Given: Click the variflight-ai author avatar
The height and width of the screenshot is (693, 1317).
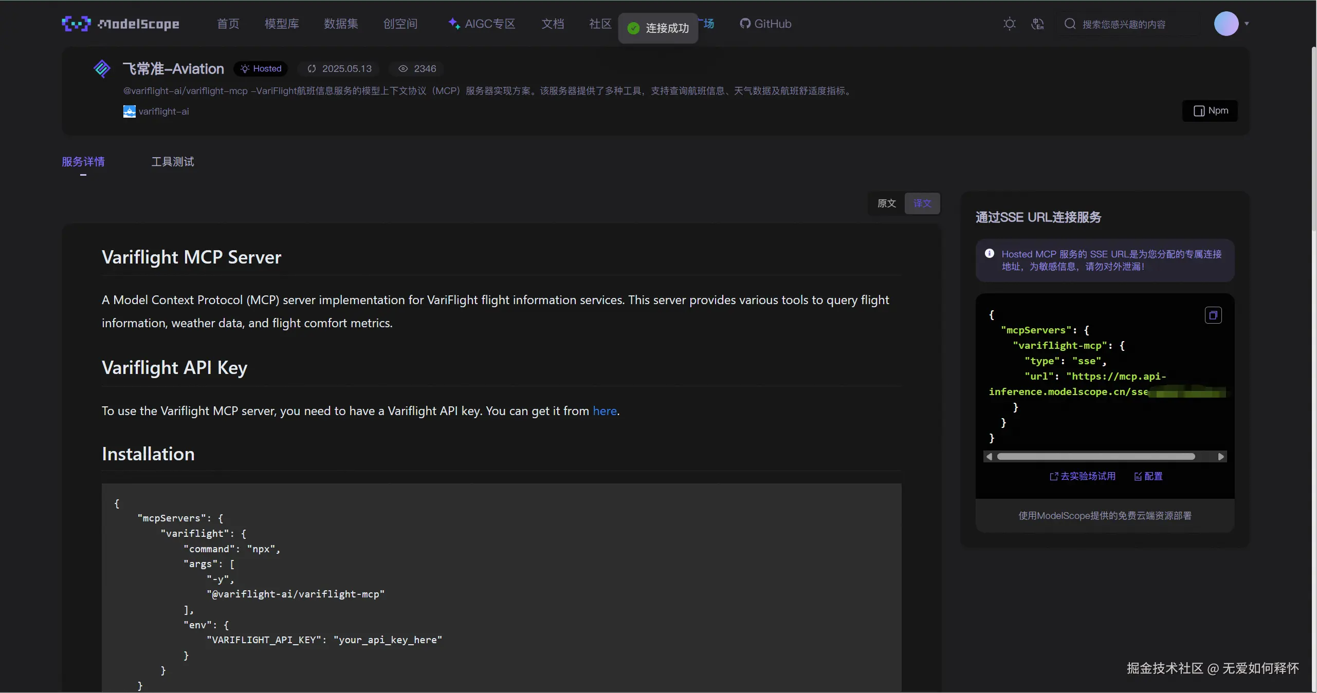Looking at the screenshot, I should 129,111.
